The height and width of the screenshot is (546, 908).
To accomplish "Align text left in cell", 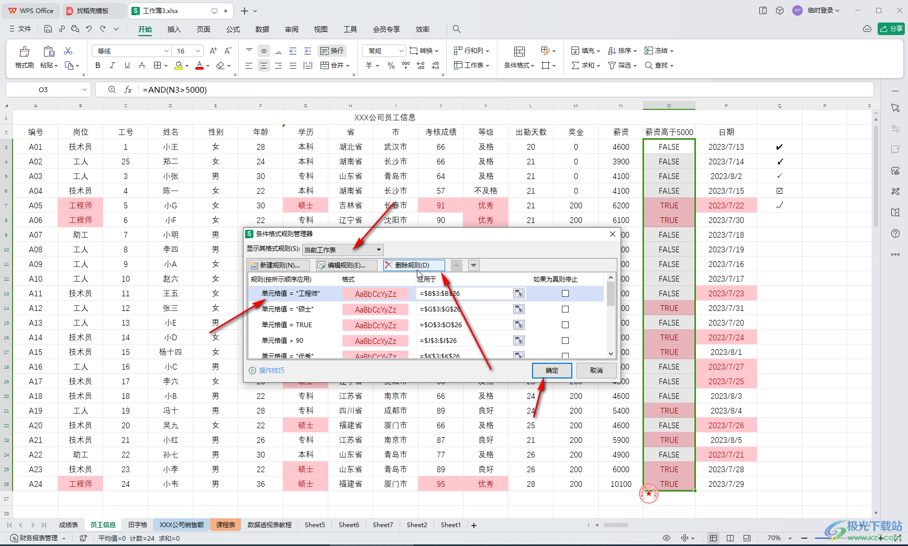I will (249, 65).
